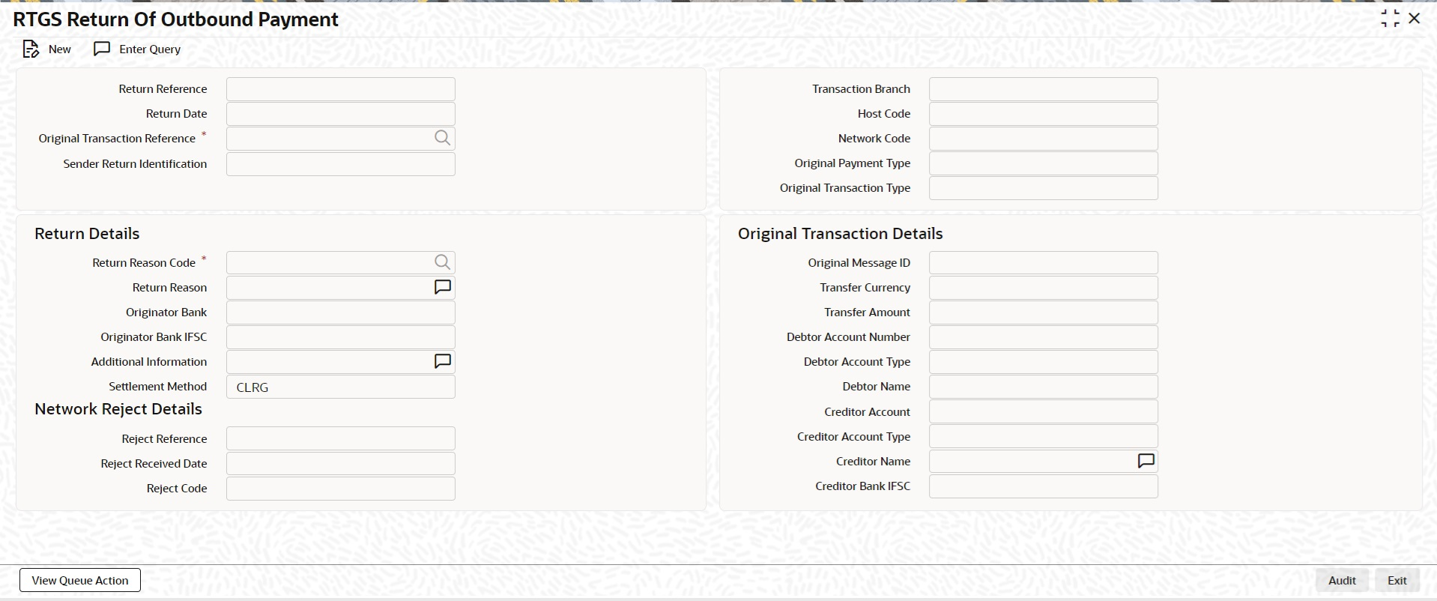Select the Original Payment Type field
The image size is (1437, 601).
(x=1044, y=163)
